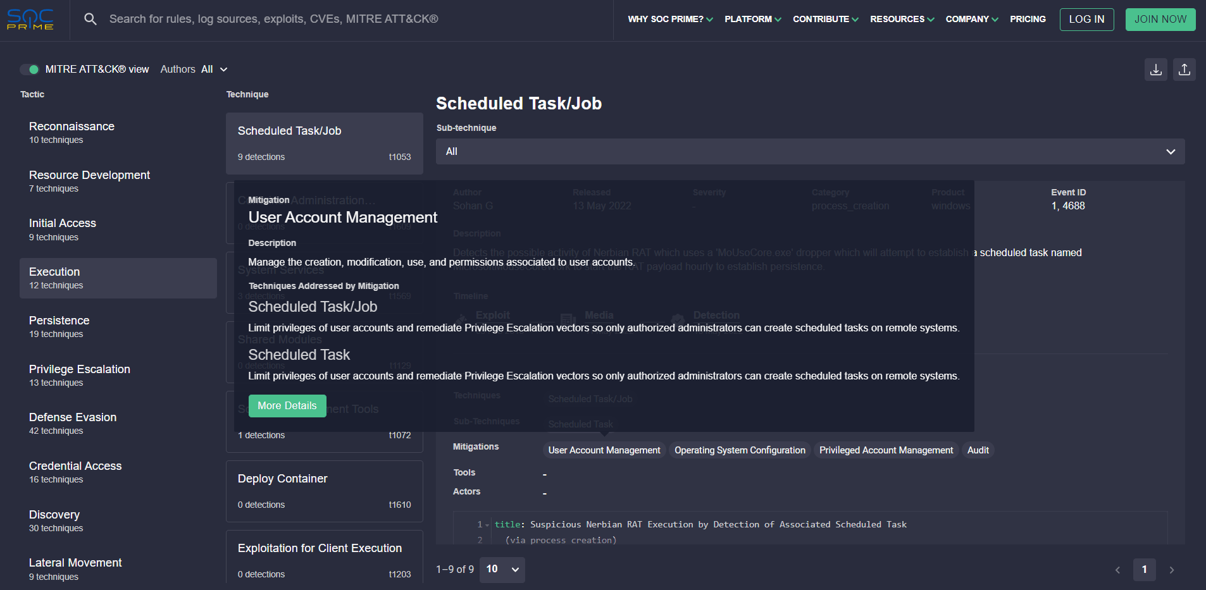This screenshot has width=1206, height=590.
Task: Click the JOIN NOW button
Action: pos(1160,20)
